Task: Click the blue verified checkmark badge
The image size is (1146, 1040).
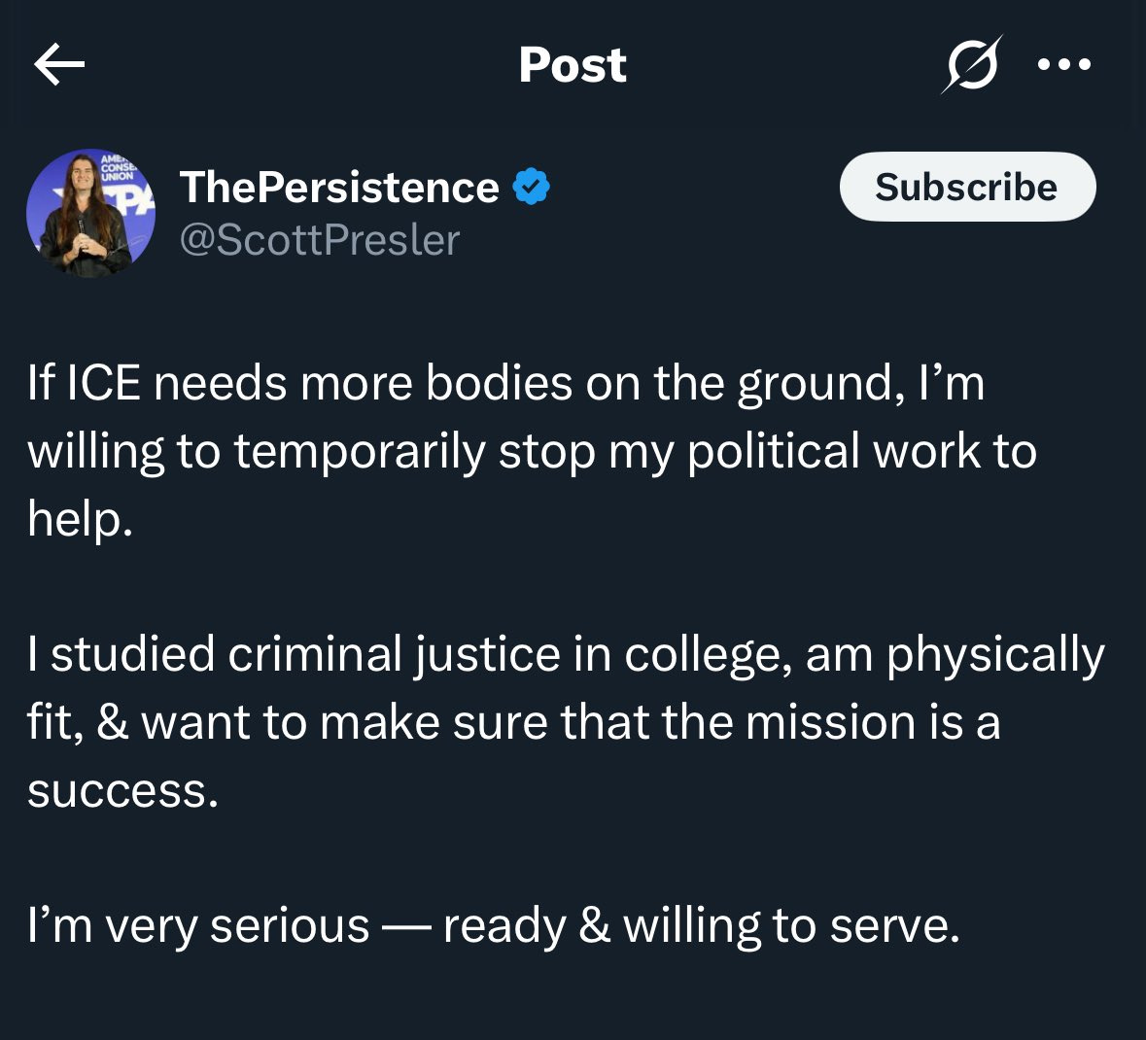Action: 531,187
